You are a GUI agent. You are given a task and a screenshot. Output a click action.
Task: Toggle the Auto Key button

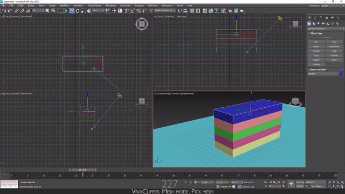coord(300,182)
